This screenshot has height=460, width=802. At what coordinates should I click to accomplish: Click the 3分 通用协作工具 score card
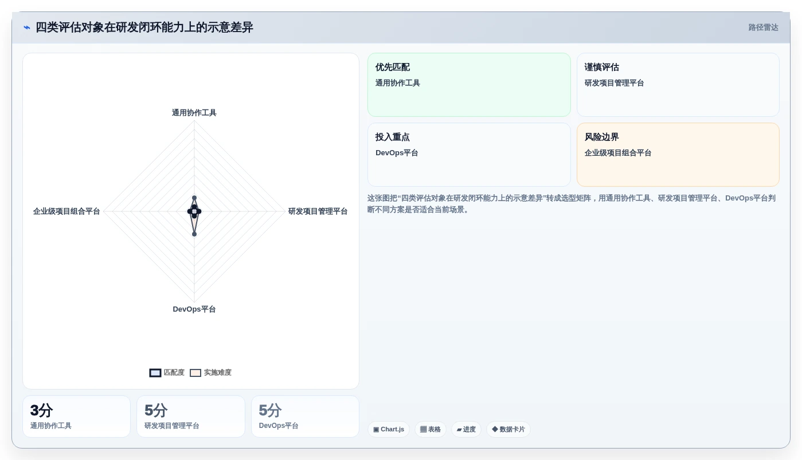point(76,416)
